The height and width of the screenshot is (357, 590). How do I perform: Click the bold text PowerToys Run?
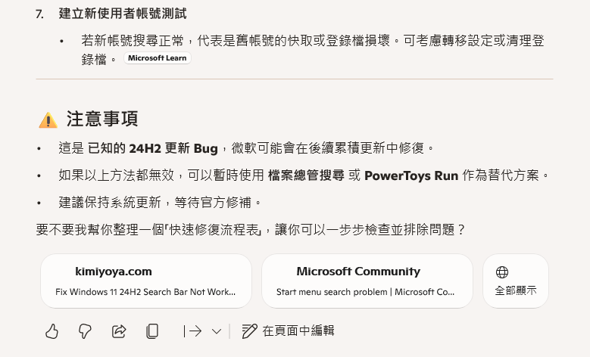pos(411,175)
